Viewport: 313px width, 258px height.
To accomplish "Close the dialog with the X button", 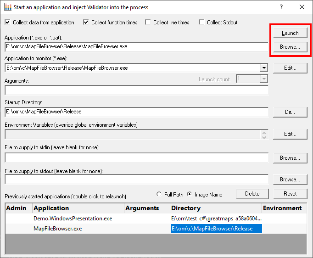I will pos(302,7).
